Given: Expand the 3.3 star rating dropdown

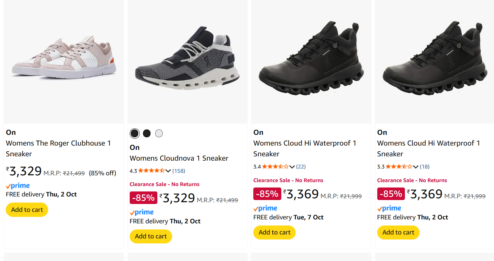Looking at the screenshot, I should coord(416,167).
